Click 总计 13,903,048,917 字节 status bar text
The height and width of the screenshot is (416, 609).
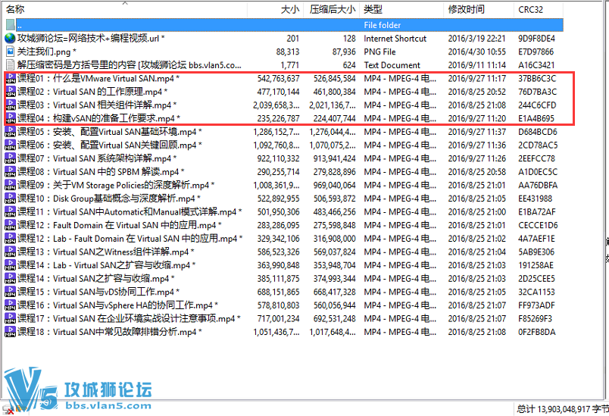pos(562,409)
